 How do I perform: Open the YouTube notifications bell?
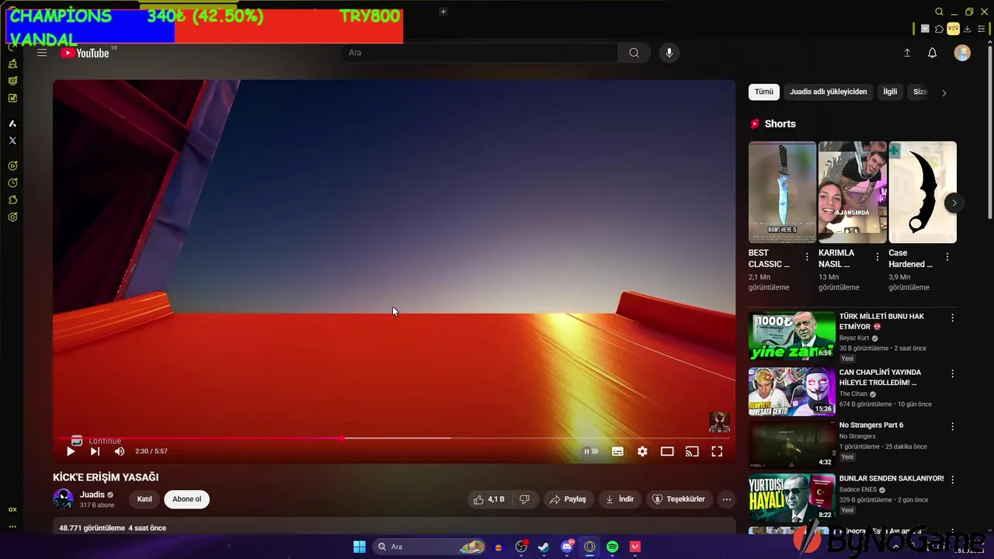pos(933,53)
